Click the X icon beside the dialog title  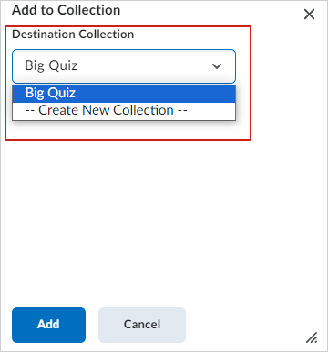coord(309,15)
